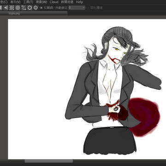Open the 表示(V) menu

pyautogui.click(x=15, y=2)
